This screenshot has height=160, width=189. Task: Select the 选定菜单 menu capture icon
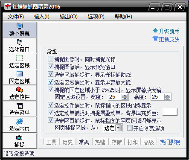[x=20, y=106]
